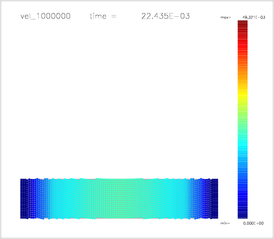The height and width of the screenshot is (239, 274).
Task: Click the time value 22.435E-03
Action: click(x=166, y=16)
